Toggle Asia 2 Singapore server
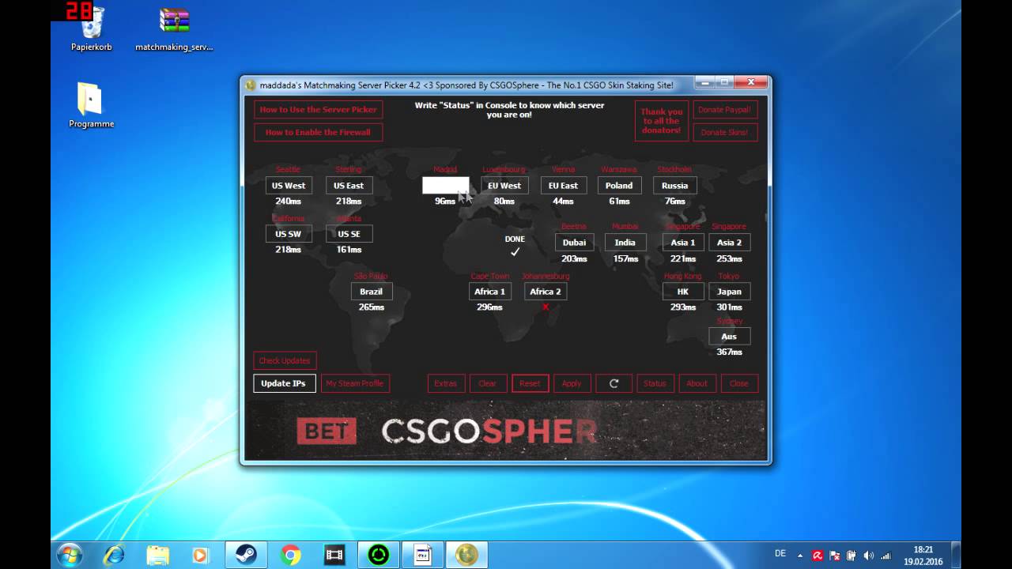The image size is (1012, 569). coord(729,243)
